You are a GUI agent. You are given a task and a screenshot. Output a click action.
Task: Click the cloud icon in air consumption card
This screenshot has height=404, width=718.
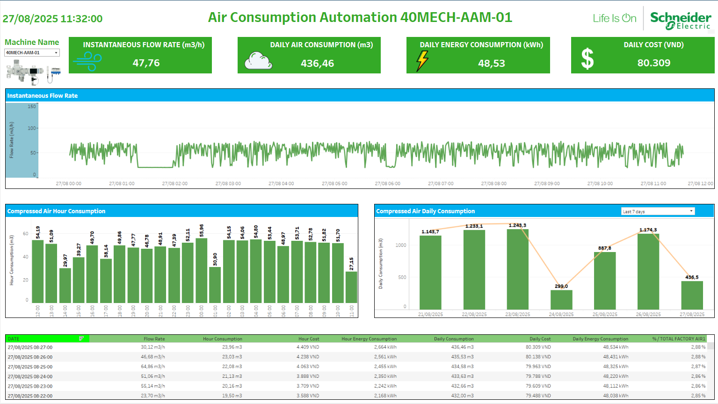(x=258, y=61)
